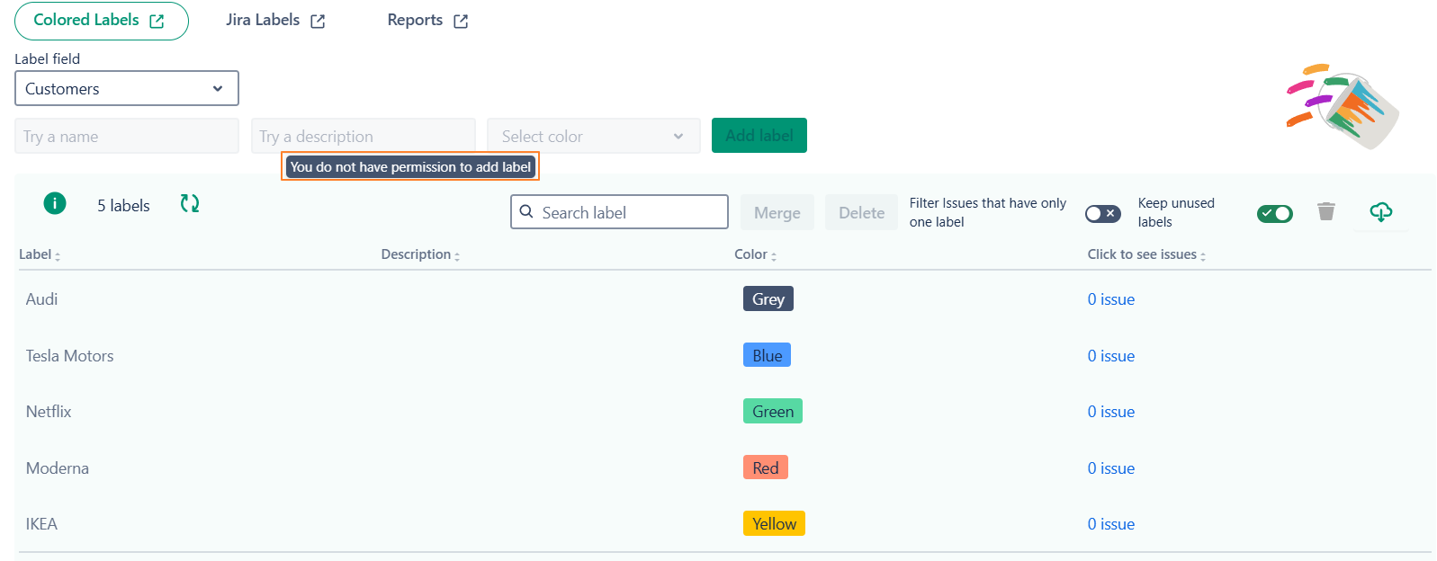Click the paint bucket logo
1437x561 pixels.
point(1343,106)
